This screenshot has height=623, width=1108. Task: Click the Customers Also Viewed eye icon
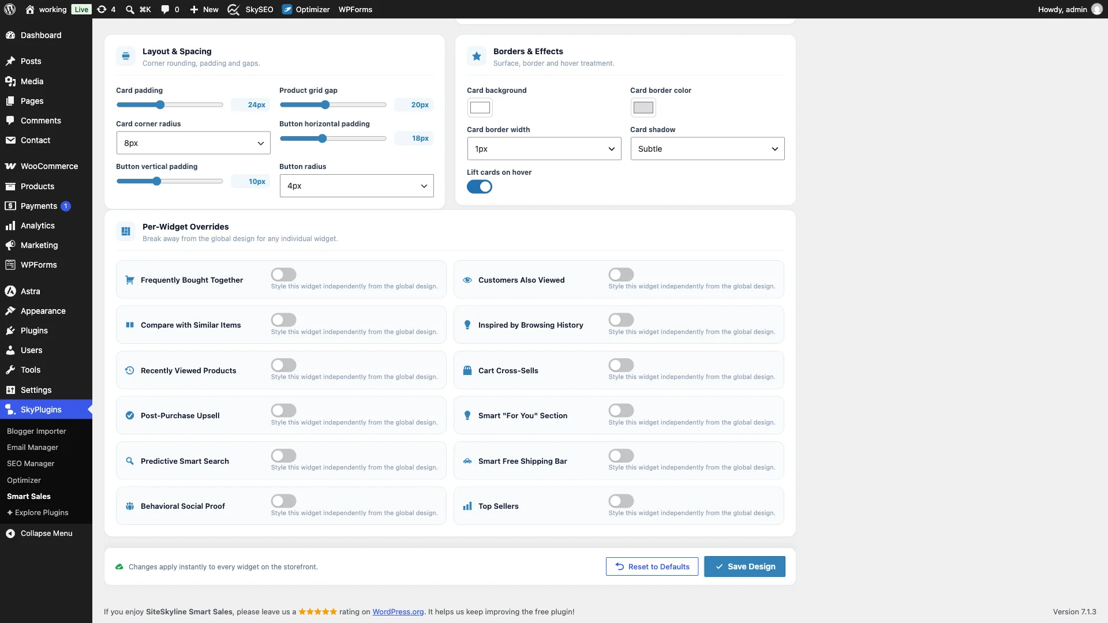point(467,280)
